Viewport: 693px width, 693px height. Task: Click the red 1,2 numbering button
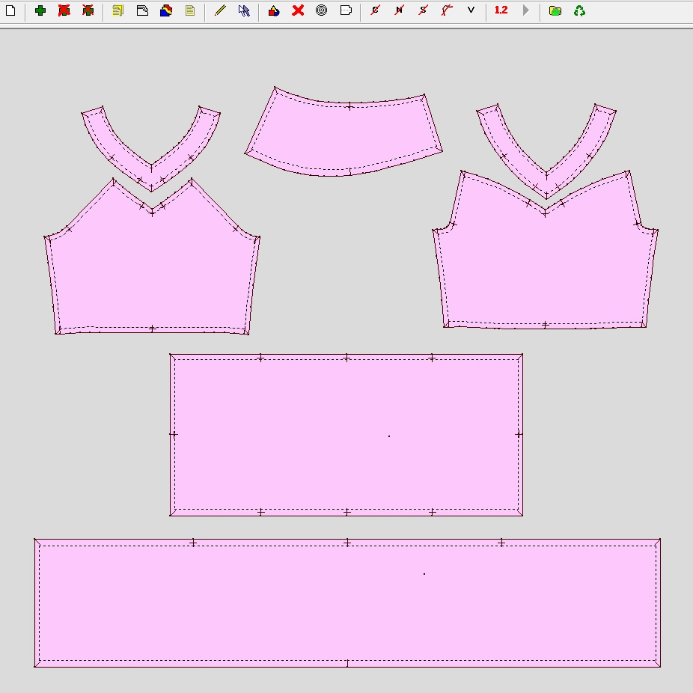click(501, 10)
